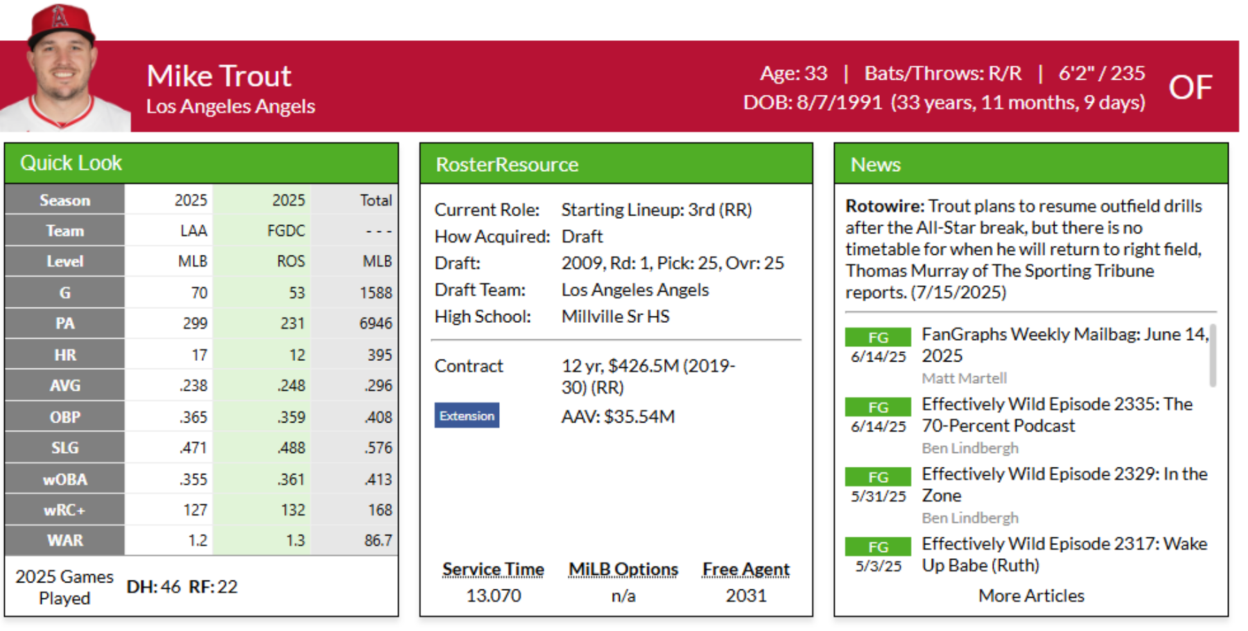The width and height of the screenshot is (1248, 631).
Task: Click the blue Extension contract badge
Action: click(x=467, y=416)
